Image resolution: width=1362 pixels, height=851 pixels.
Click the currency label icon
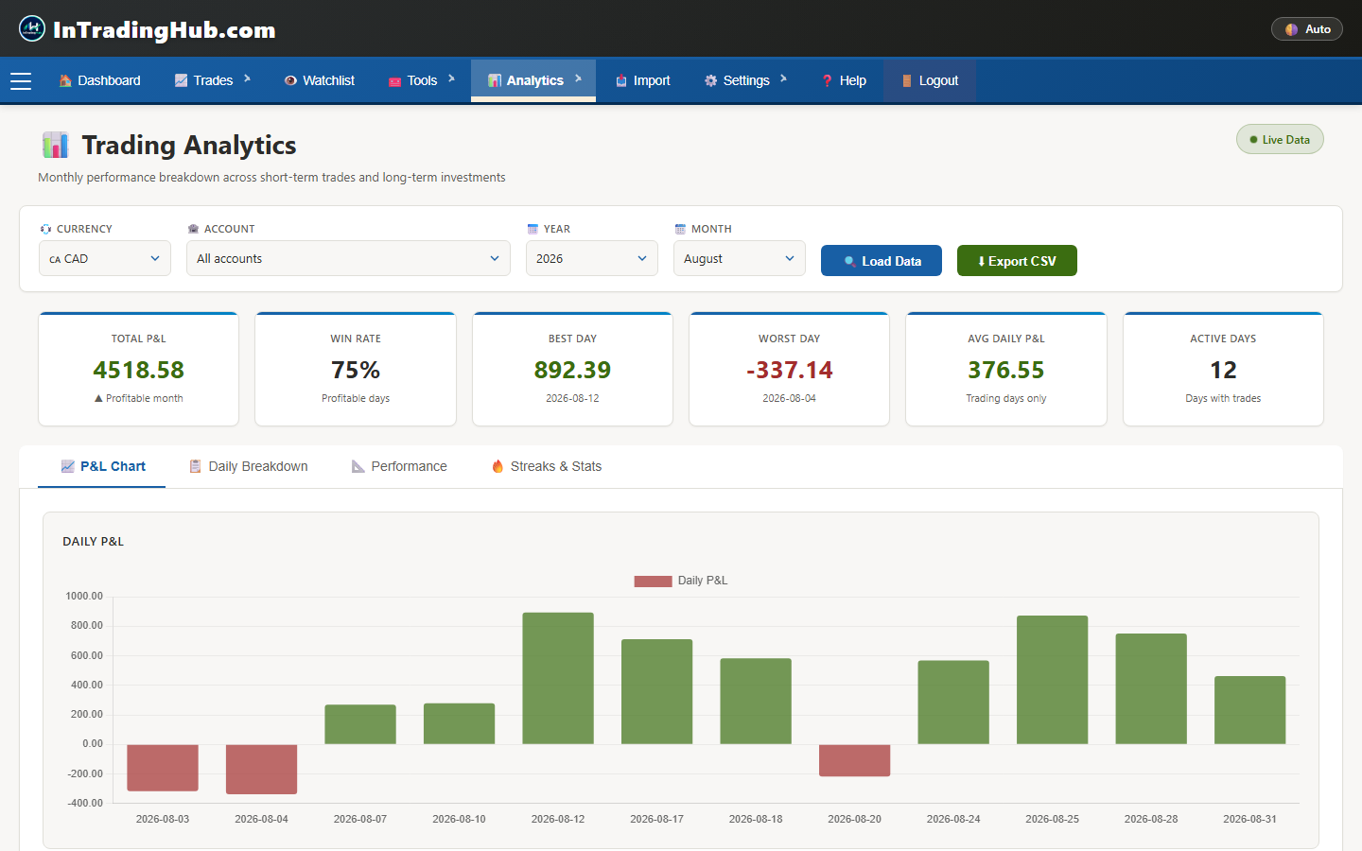pyautogui.click(x=45, y=229)
